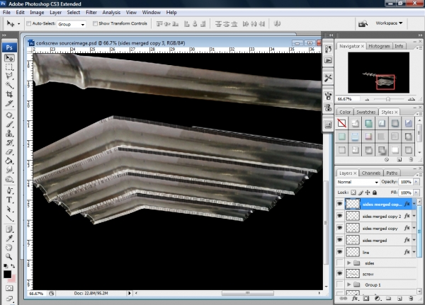425x305 pixels.
Task: Select the Sponge tool
Action: tap(9, 179)
